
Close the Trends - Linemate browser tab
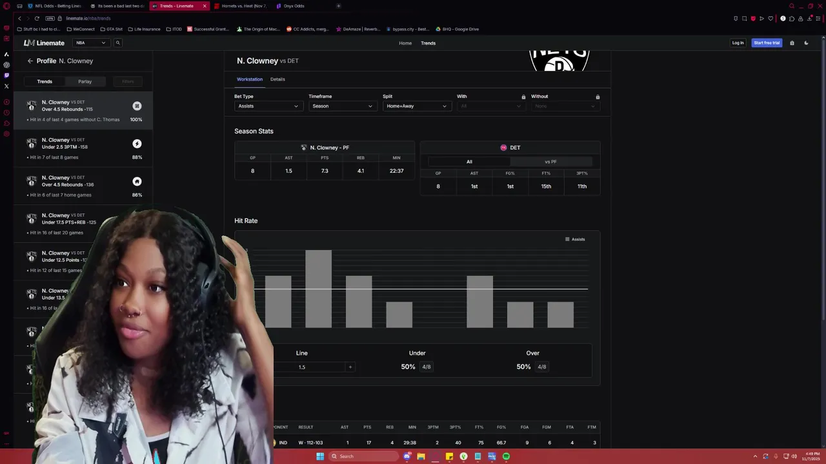(x=205, y=6)
